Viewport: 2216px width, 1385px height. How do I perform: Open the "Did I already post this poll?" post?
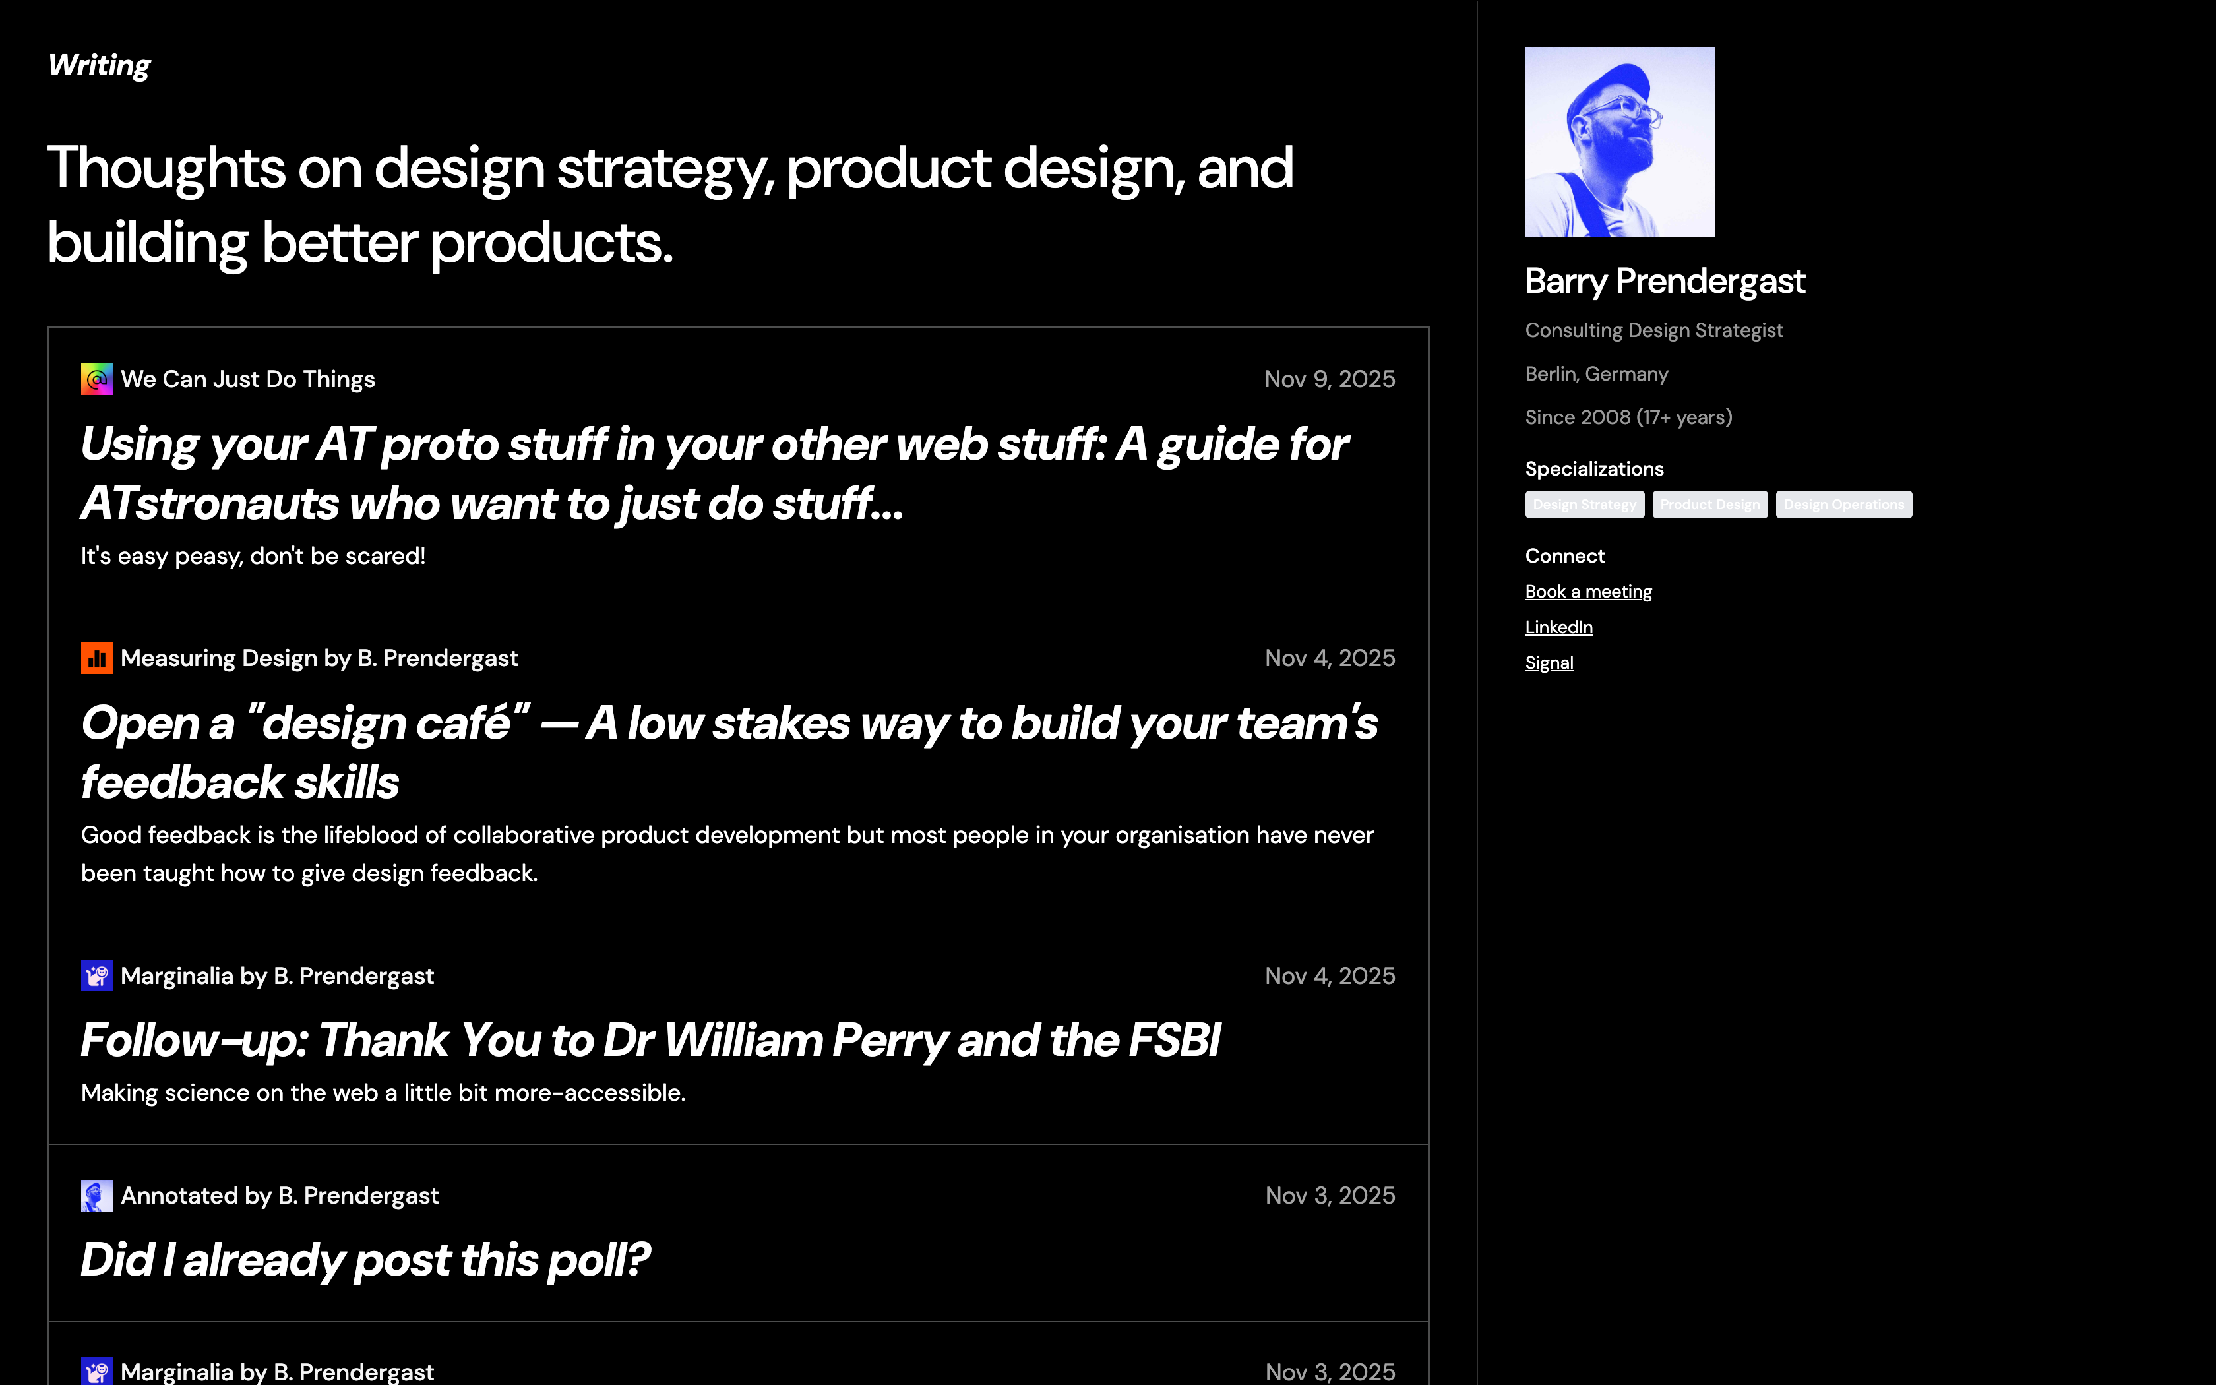pyautogui.click(x=365, y=1260)
